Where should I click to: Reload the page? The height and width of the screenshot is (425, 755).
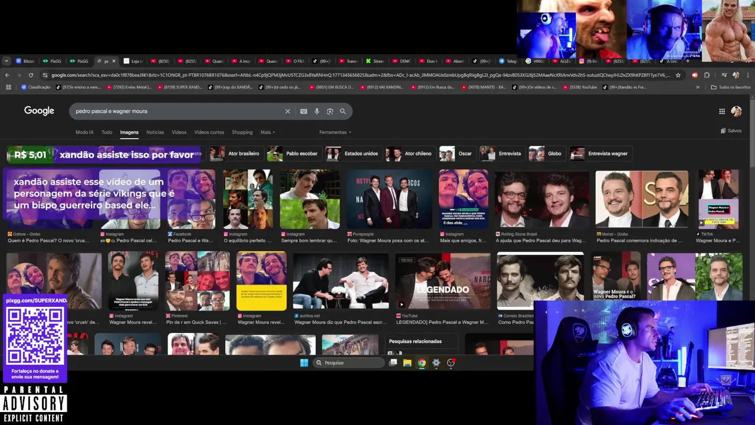coord(31,75)
